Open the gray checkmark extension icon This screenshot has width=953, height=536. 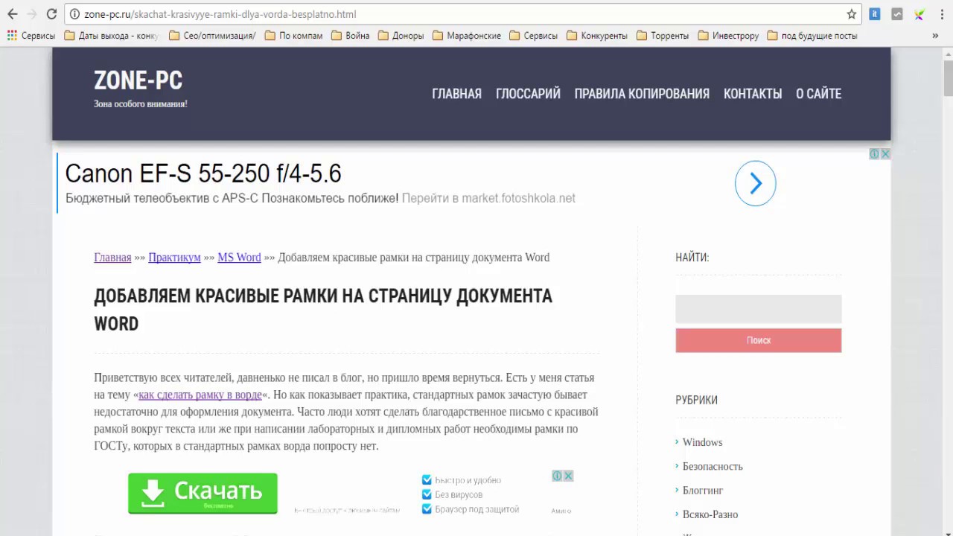pyautogui.click(x=897, y=14)
